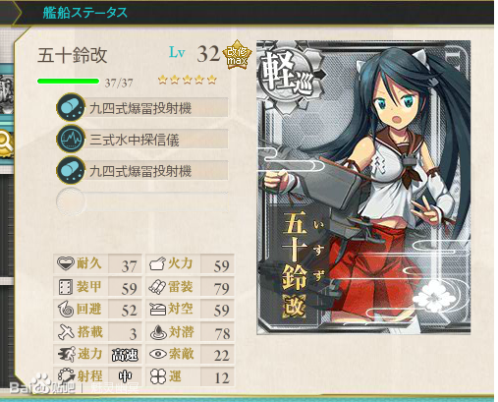Screen dimensions: 498x402
Task: Click the third slot depth charge icon
Action: [x=71, y=170]
